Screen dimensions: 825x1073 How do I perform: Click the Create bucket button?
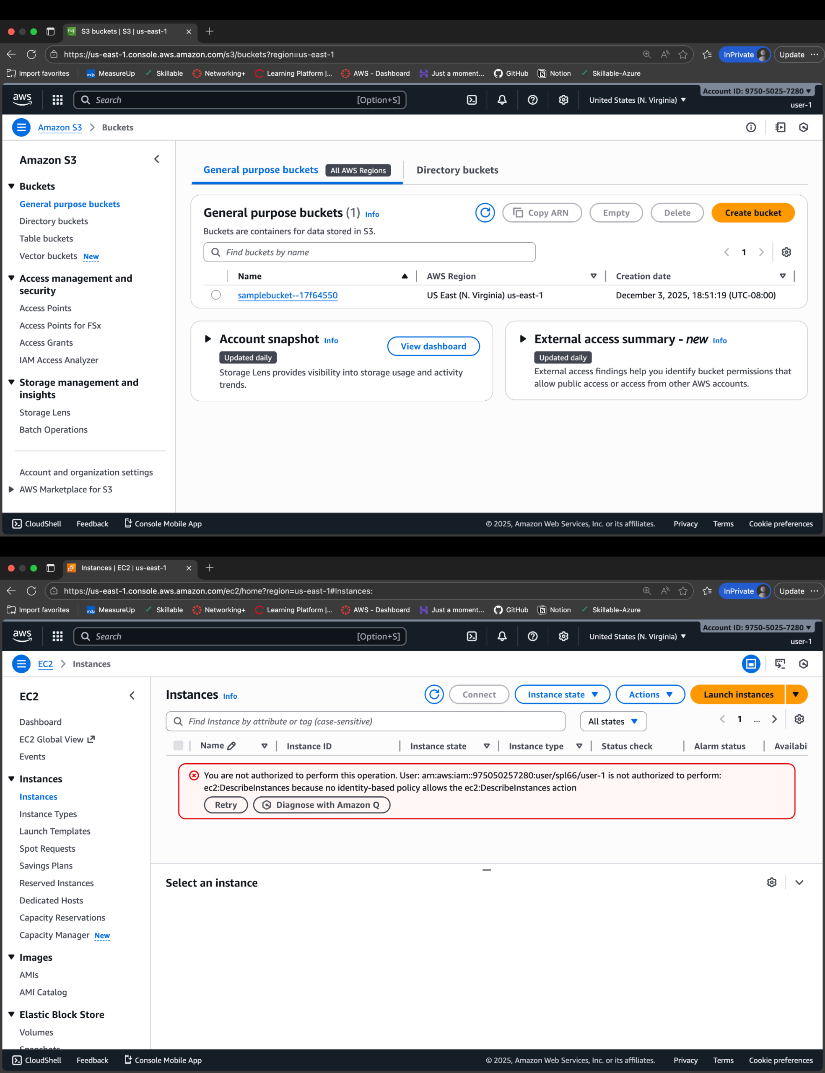pos(752,213)
